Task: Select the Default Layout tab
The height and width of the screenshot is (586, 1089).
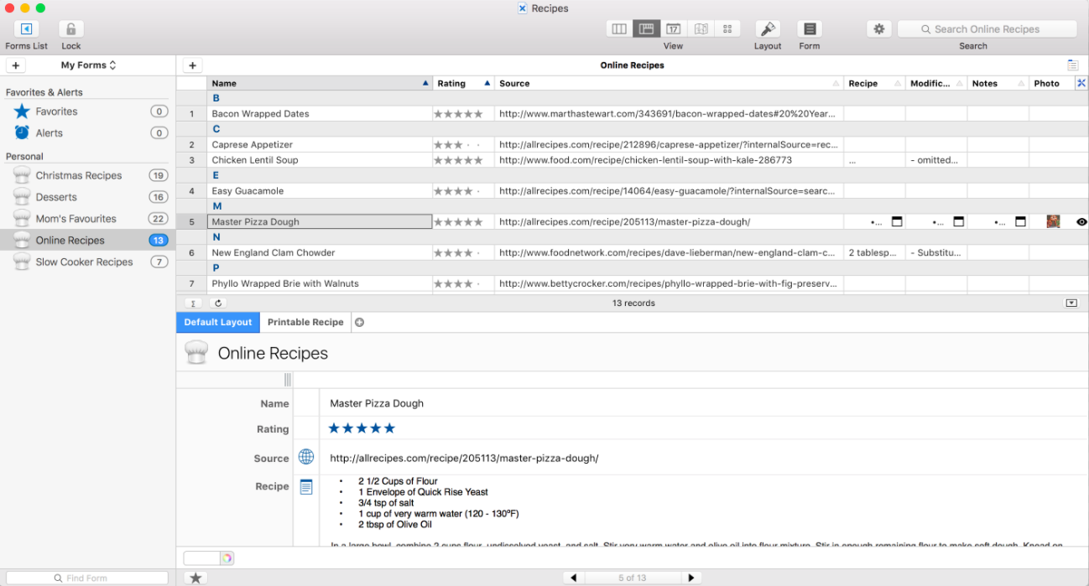Action: [x=218, y=322]
